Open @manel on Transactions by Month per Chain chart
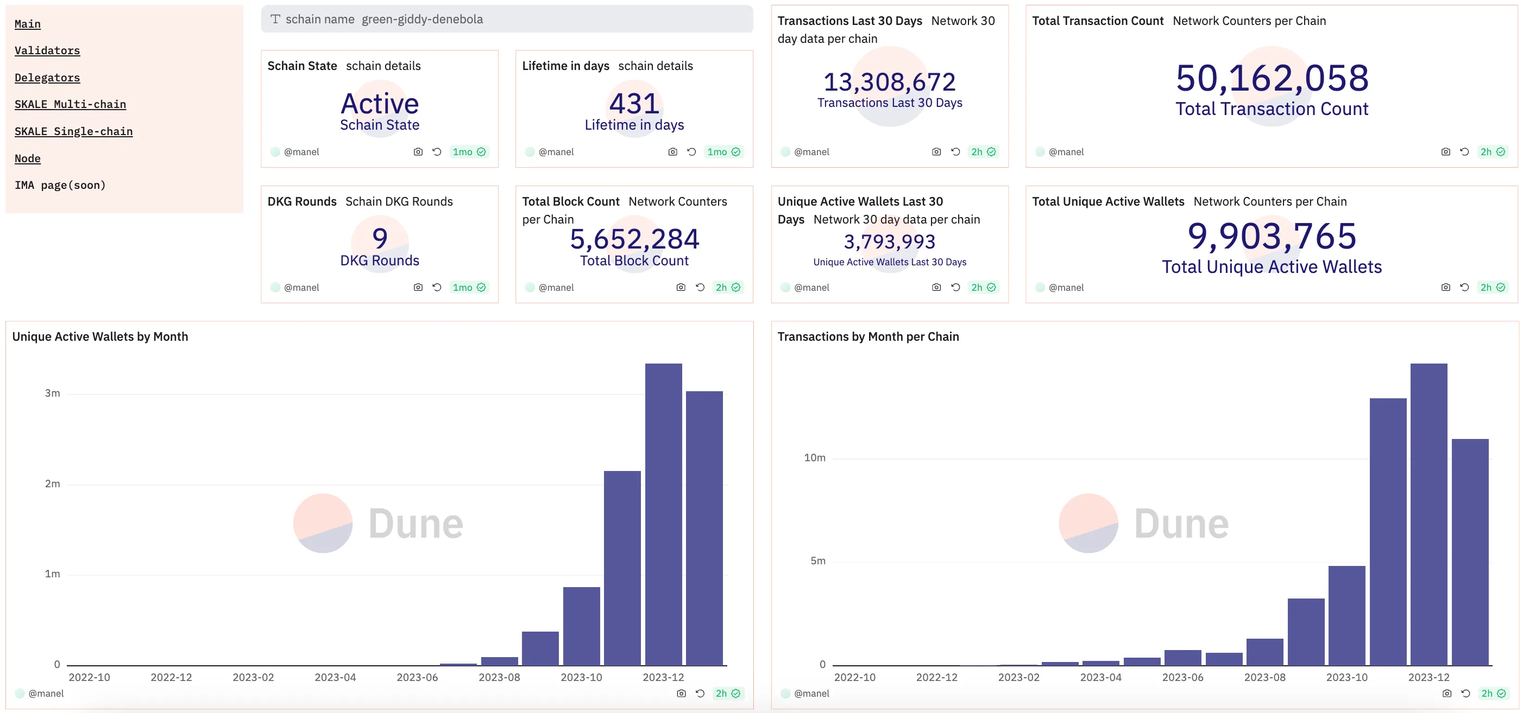1523x713 pixels. (811, 693)
